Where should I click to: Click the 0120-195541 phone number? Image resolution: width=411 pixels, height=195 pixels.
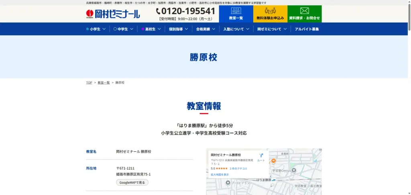coord(188,11)
